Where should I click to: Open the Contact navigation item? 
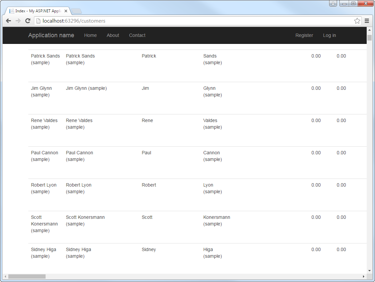tap(137, 35)
